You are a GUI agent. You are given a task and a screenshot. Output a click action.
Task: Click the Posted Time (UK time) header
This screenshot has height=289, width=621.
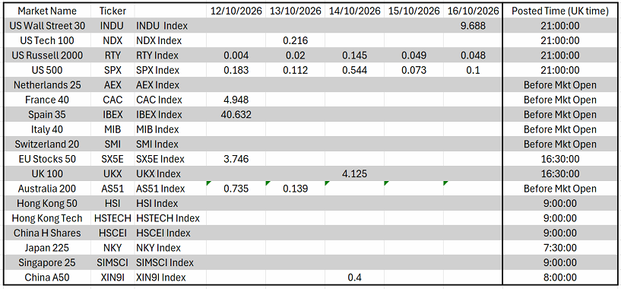pyautogui.click(x=560, y=11)
